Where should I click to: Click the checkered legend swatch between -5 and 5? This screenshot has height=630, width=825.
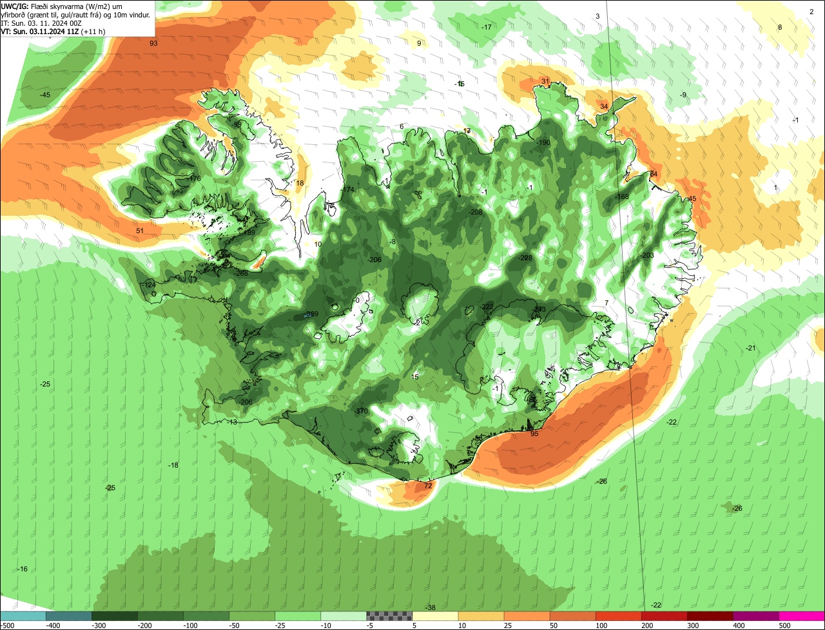pyautogui.click(x=389, y=616)
